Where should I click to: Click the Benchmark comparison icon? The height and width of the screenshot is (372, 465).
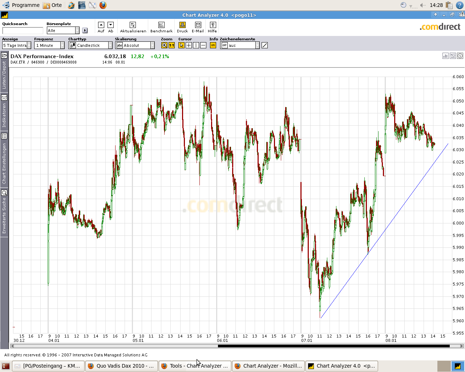tap(161, 25)
